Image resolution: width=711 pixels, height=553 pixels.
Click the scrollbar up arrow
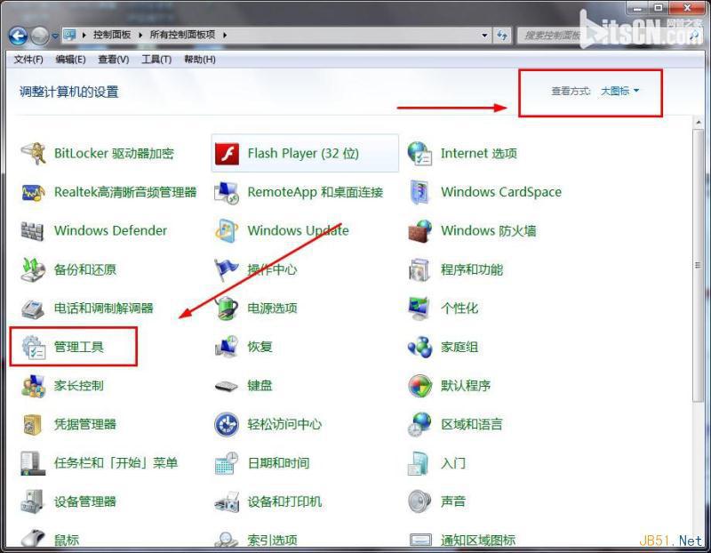pos(698,123)
